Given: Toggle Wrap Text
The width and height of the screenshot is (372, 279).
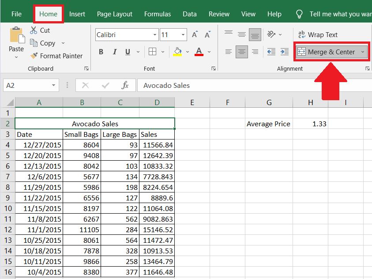Looking at the screenshot, I should tap(318, 34).
